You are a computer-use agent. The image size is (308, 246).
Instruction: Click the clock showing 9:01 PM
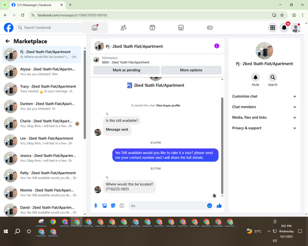(286, 226)
